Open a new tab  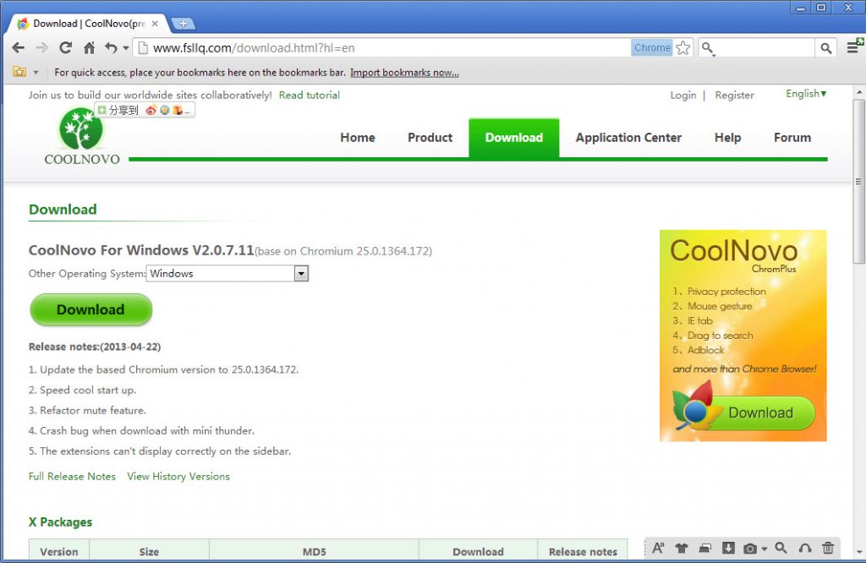pos(183,24)
